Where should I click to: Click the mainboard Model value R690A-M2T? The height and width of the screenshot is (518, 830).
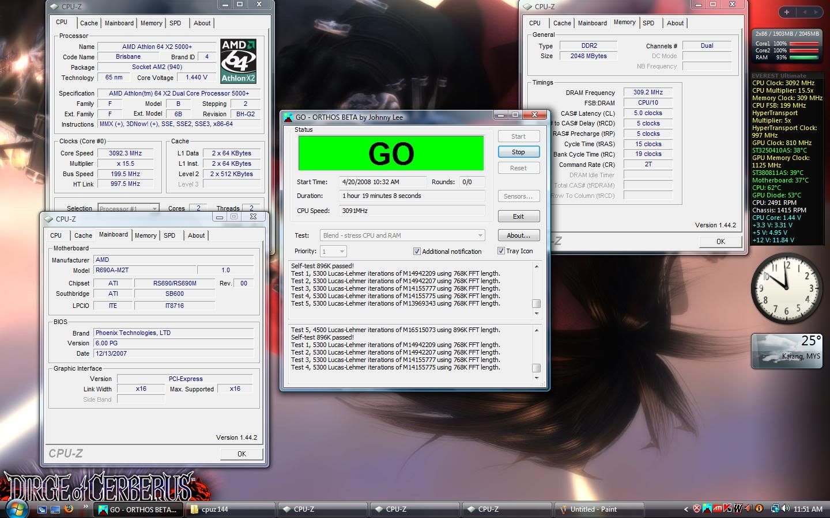[144, 270]
